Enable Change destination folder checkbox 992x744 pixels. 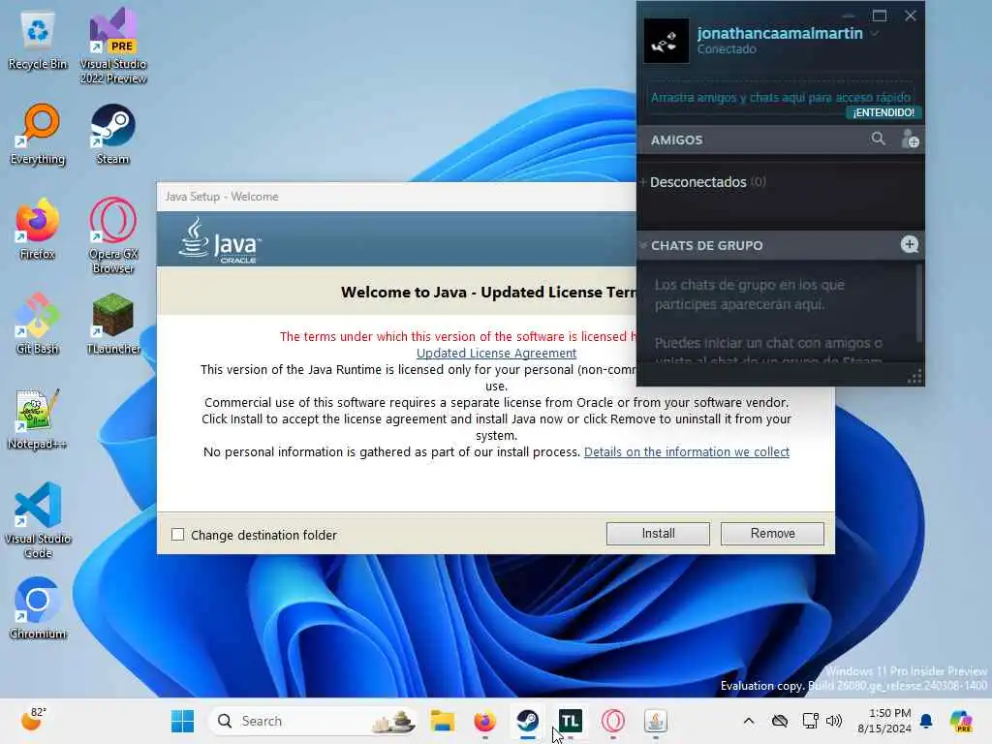[x=178, y=535]
